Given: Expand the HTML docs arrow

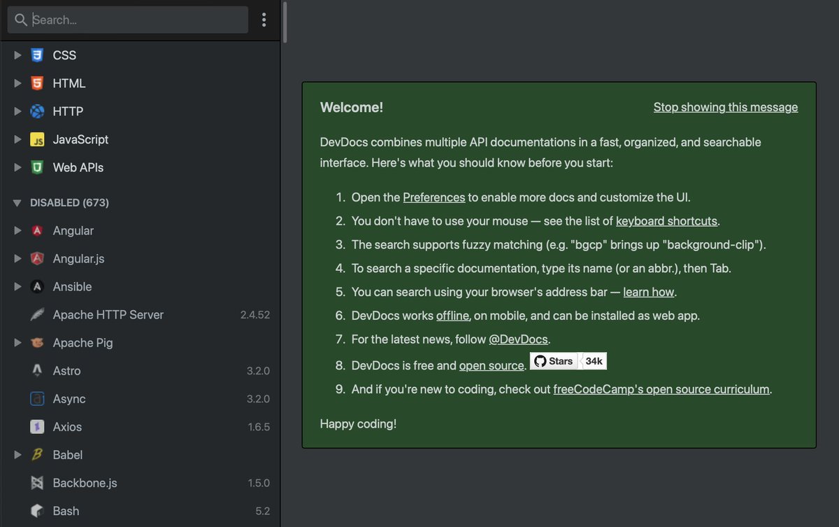Looking at the screenshot, I should point(18,83).
